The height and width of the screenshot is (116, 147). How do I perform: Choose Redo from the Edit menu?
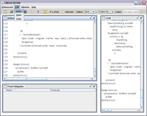coord(19,11)
